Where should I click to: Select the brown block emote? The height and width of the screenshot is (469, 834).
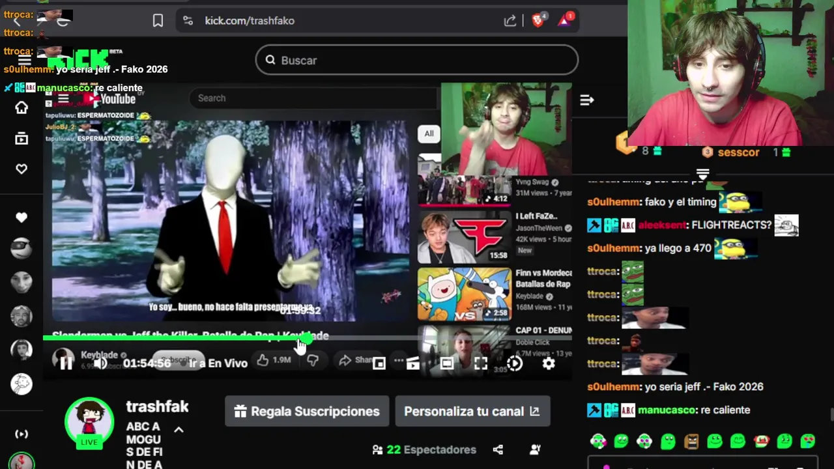(x=691, y=442)
